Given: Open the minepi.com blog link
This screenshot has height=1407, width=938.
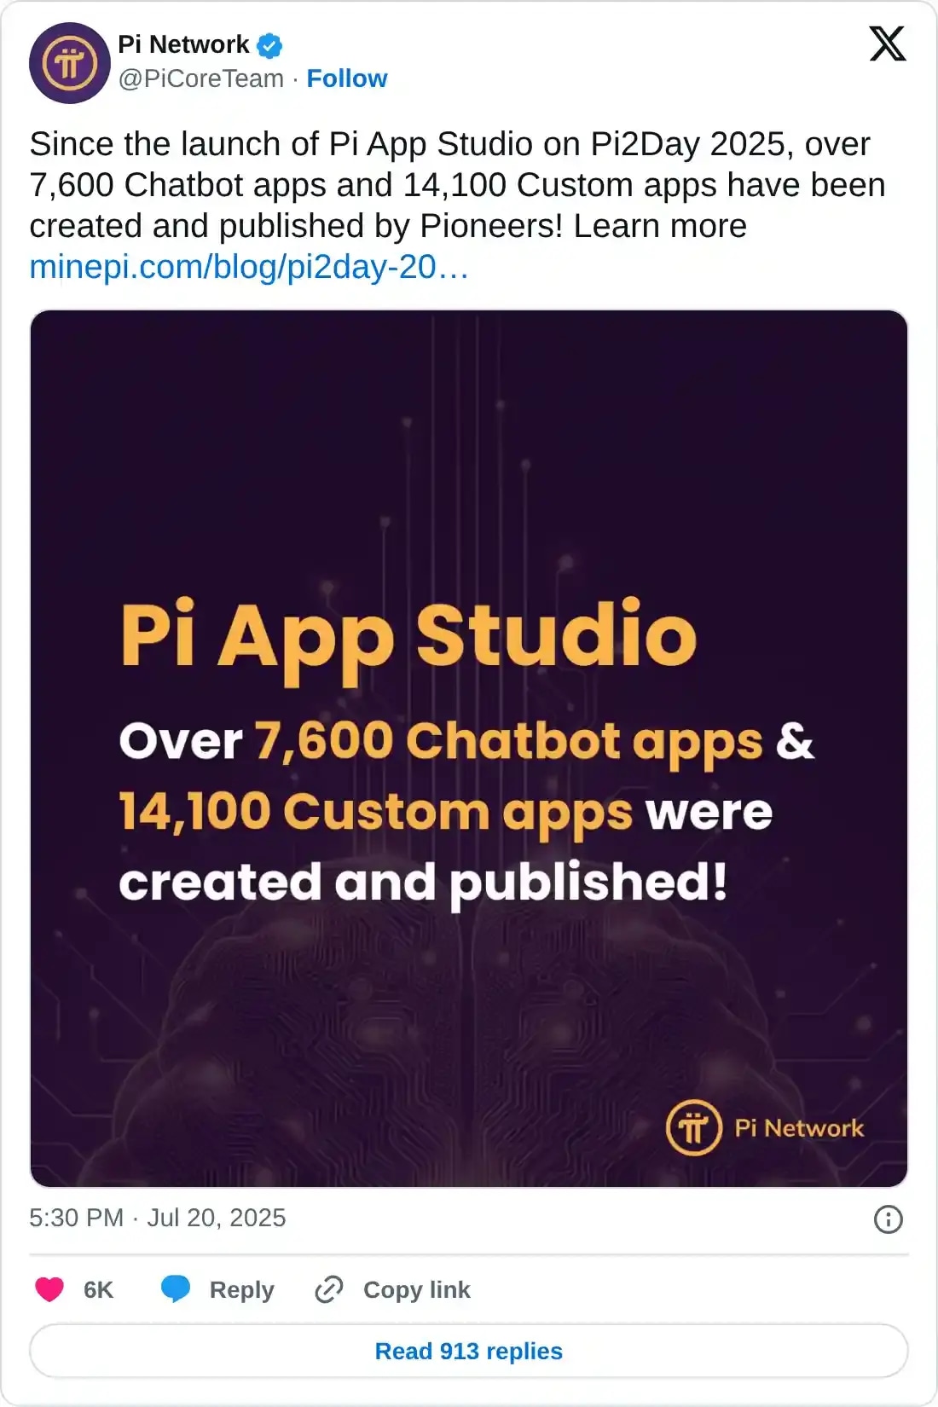Looking at the screenshot, I should click(x=248, y=269).
